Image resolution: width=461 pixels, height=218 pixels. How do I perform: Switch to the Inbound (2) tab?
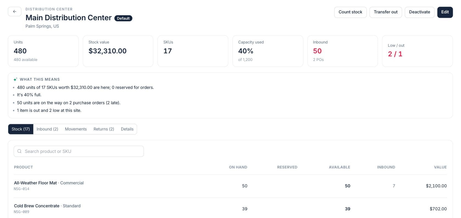point(47,129)
